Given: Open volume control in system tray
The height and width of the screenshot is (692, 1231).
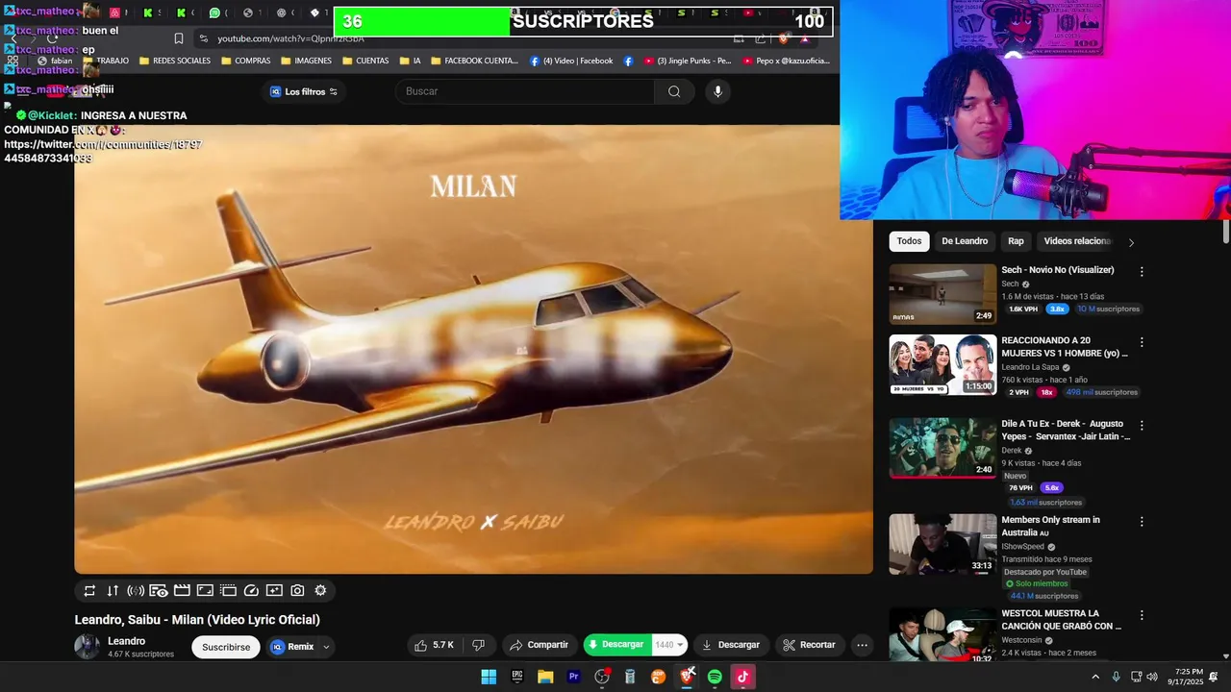Looking at the screenshot, I should [1152, 677].
